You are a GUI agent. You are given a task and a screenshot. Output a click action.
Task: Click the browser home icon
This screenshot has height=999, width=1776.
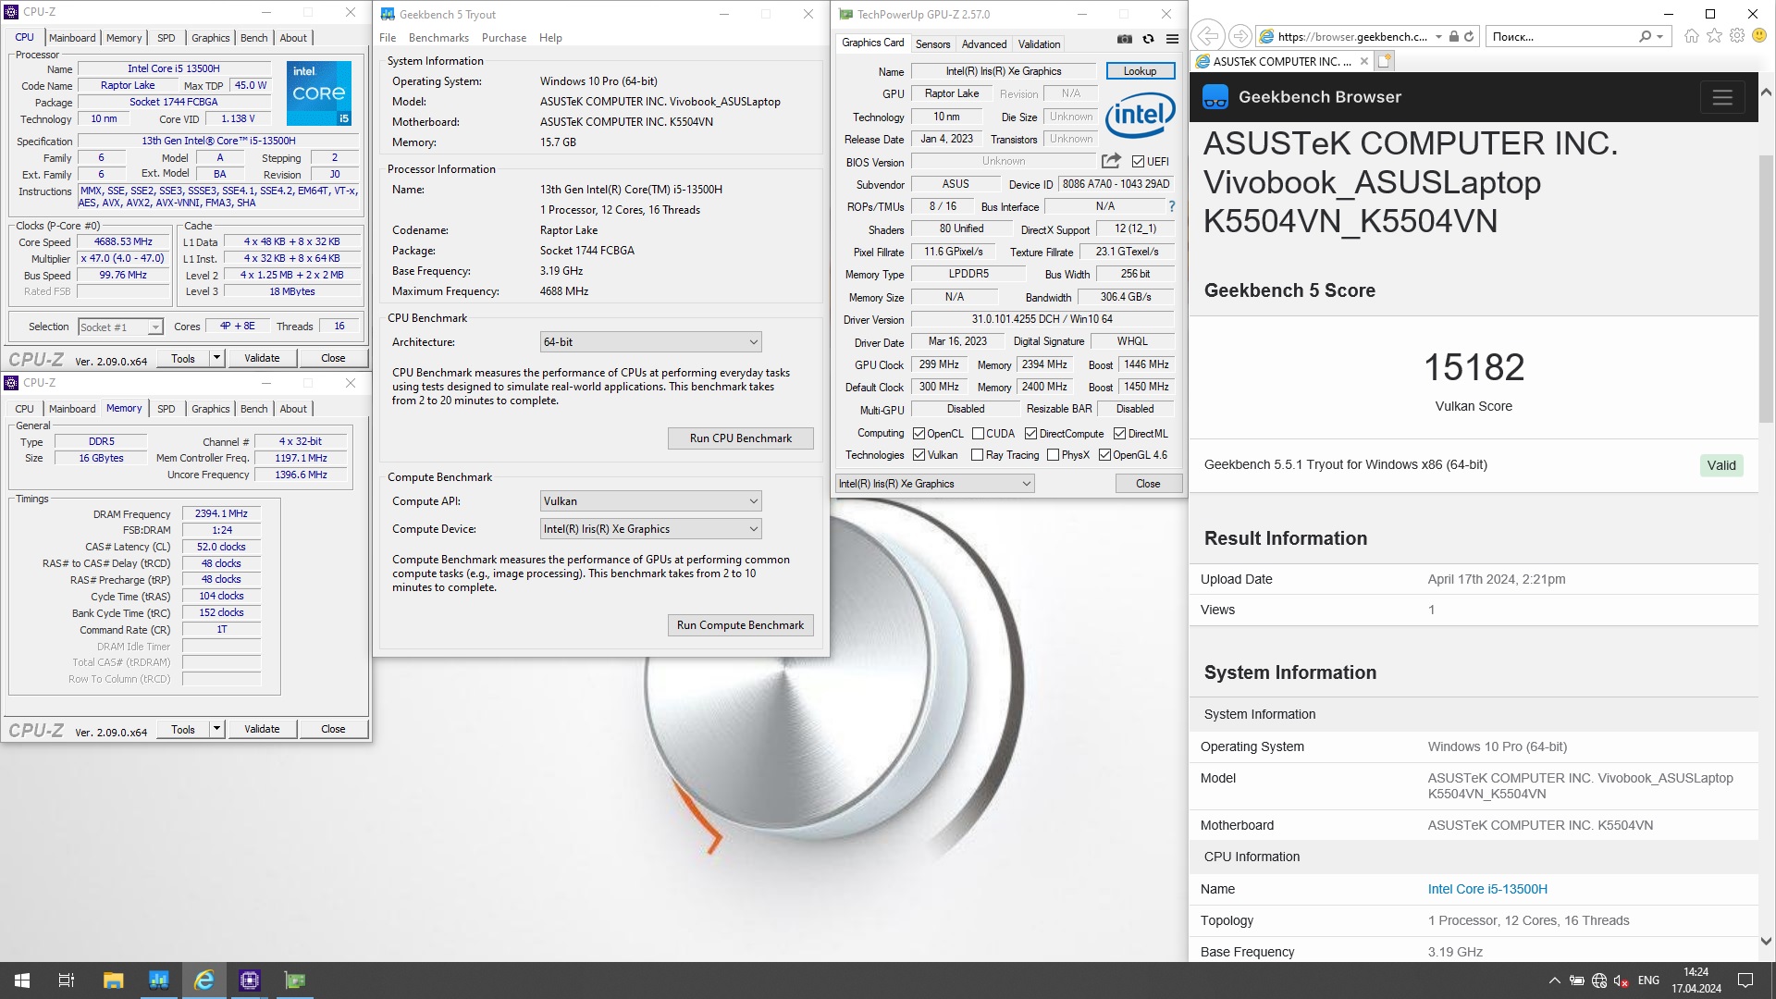pos(1691,36)
